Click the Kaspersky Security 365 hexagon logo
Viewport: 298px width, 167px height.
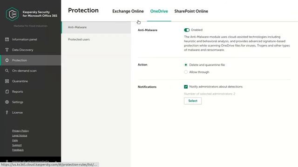[12, 14]
